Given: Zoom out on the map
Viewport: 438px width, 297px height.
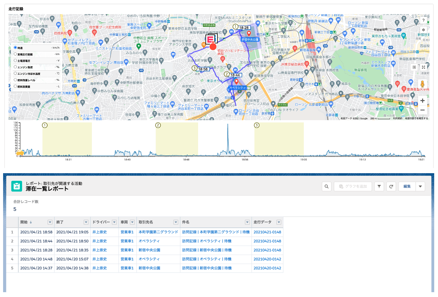Looking at the screenshot, I should [x=422, y=110].
